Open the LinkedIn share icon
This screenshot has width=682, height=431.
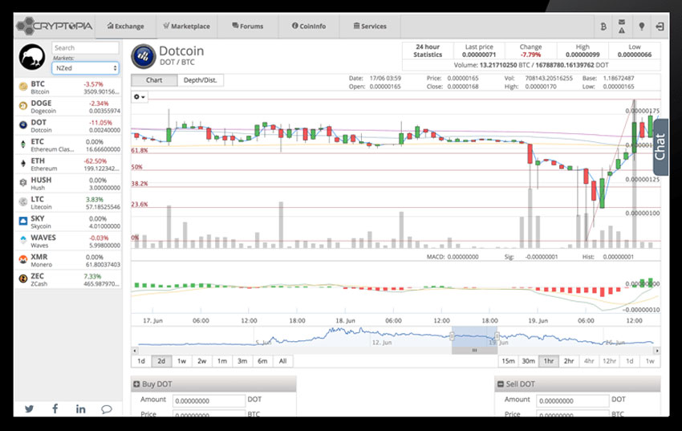(80, 409)
